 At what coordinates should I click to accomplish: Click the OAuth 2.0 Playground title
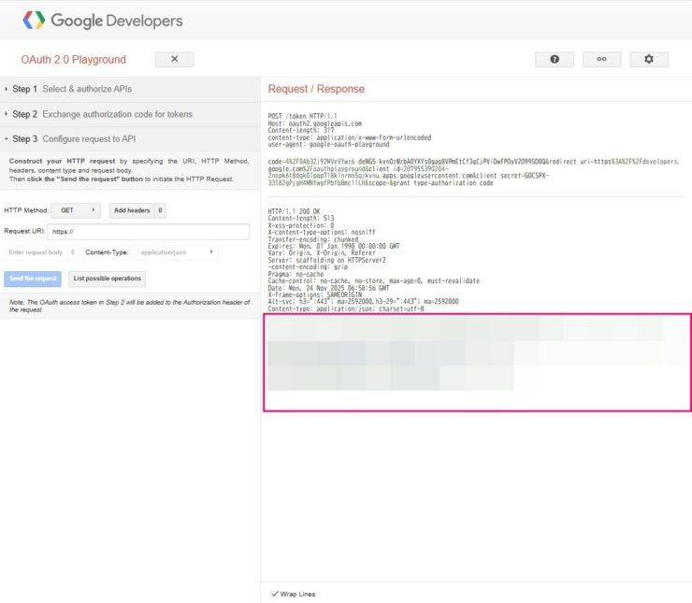(x=73, y=60)
